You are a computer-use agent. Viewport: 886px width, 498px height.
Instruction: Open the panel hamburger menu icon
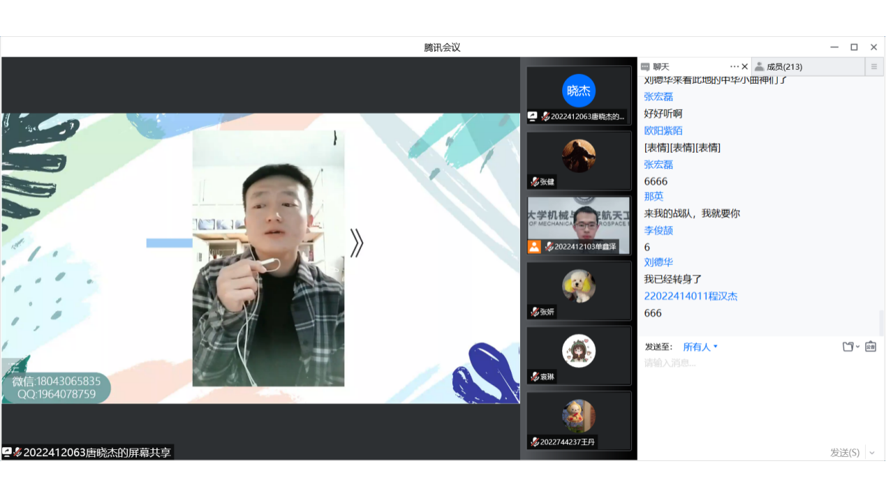coord(873,67)
